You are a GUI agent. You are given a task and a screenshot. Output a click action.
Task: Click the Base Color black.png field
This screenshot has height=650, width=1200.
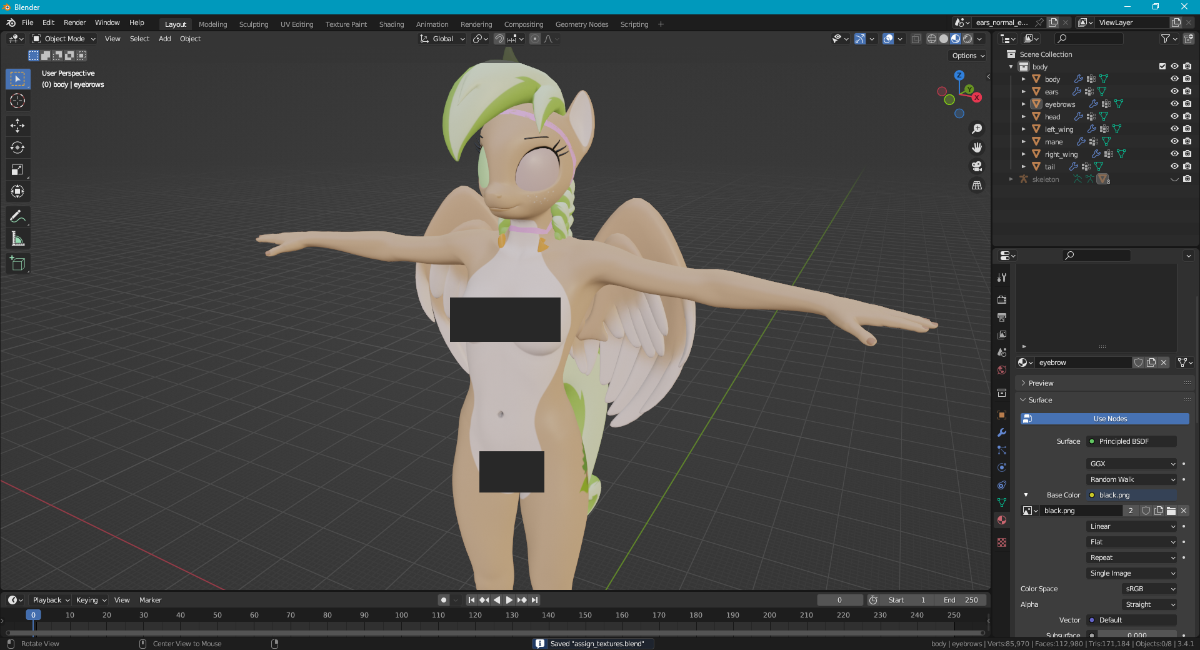point(1132,495)
